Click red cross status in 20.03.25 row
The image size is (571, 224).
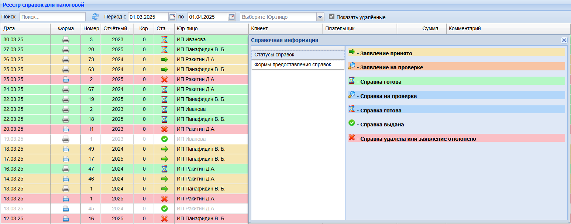tap(164, 129)
